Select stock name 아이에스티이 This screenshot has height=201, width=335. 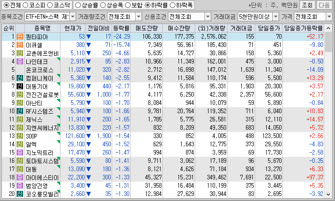pos(42,178)
